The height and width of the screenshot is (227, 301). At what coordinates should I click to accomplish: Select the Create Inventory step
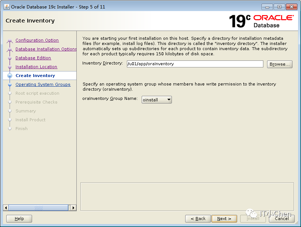35,76
